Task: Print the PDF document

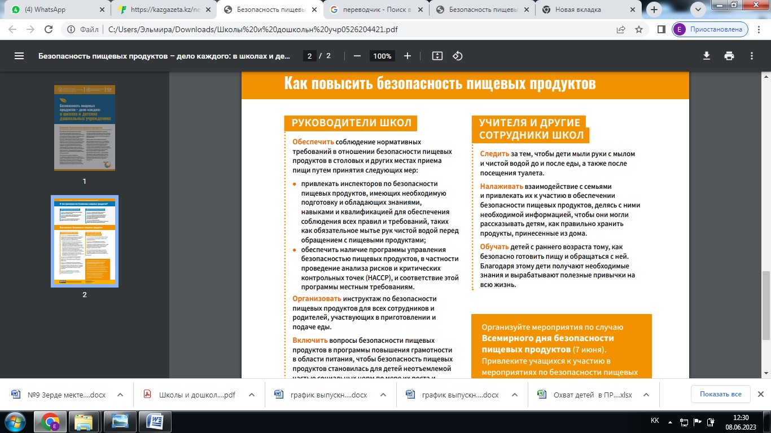Action: coord(729,56)
